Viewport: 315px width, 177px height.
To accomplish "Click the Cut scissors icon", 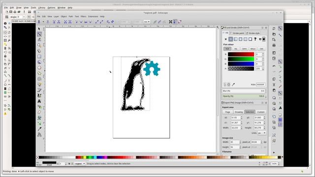I will [274, 85].
